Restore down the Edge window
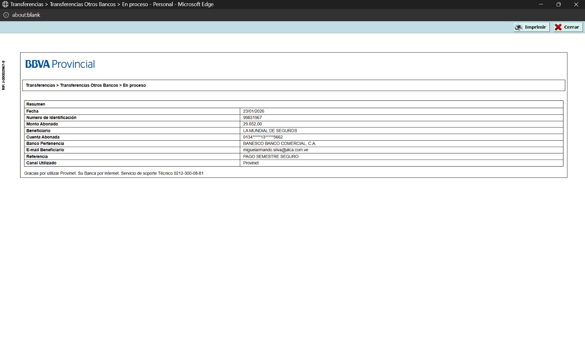585x347 pixels. click(x=558, y=4)
